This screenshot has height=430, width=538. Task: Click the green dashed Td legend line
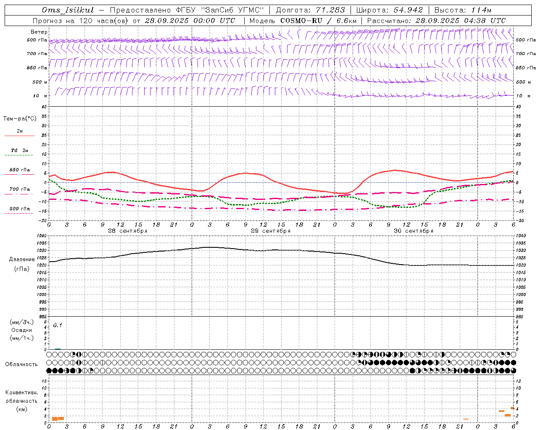coord(18,155)
